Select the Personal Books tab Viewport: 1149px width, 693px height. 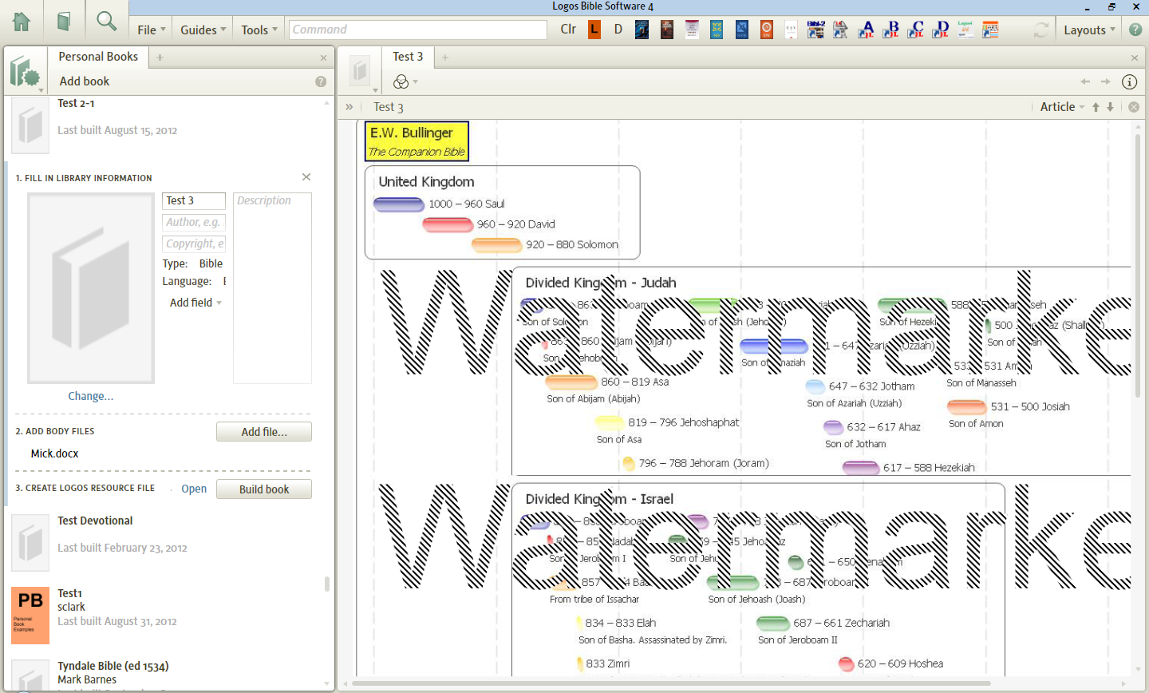[x=98, y=57]
